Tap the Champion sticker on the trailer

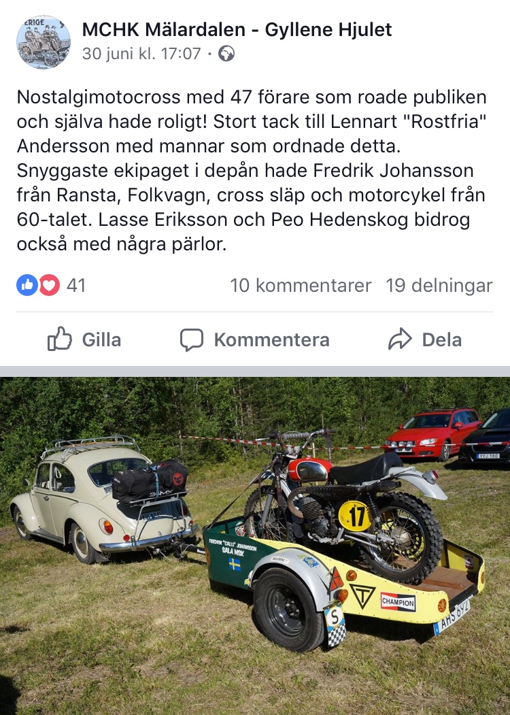(398, 602)
